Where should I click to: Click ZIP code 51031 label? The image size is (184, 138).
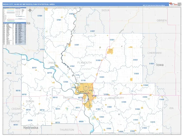pyautogui.click(x=112, y=40)
